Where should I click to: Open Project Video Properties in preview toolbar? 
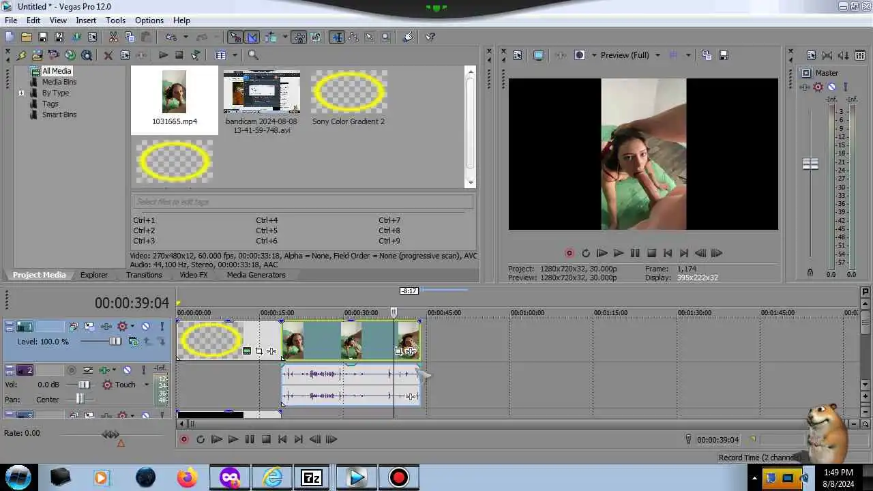(517, 55)
